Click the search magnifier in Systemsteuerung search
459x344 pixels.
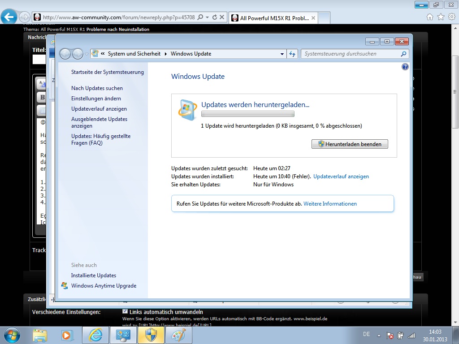(x=404, y=54)
